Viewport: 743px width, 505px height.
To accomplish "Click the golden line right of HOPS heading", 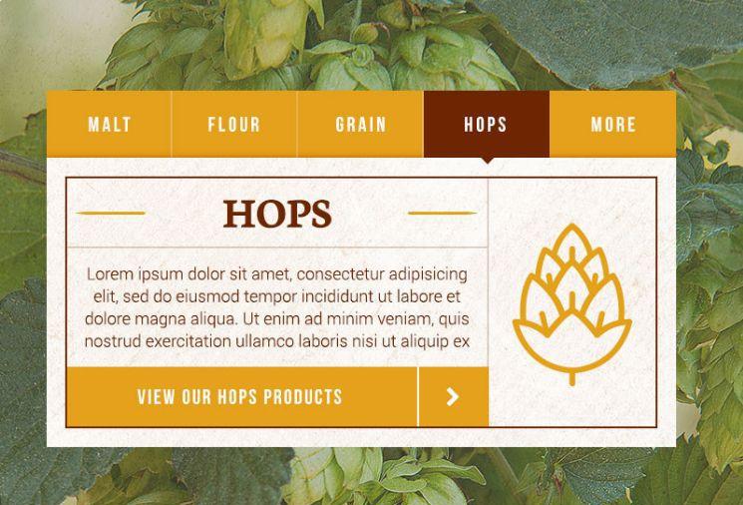I will click(x=442, y=213).
